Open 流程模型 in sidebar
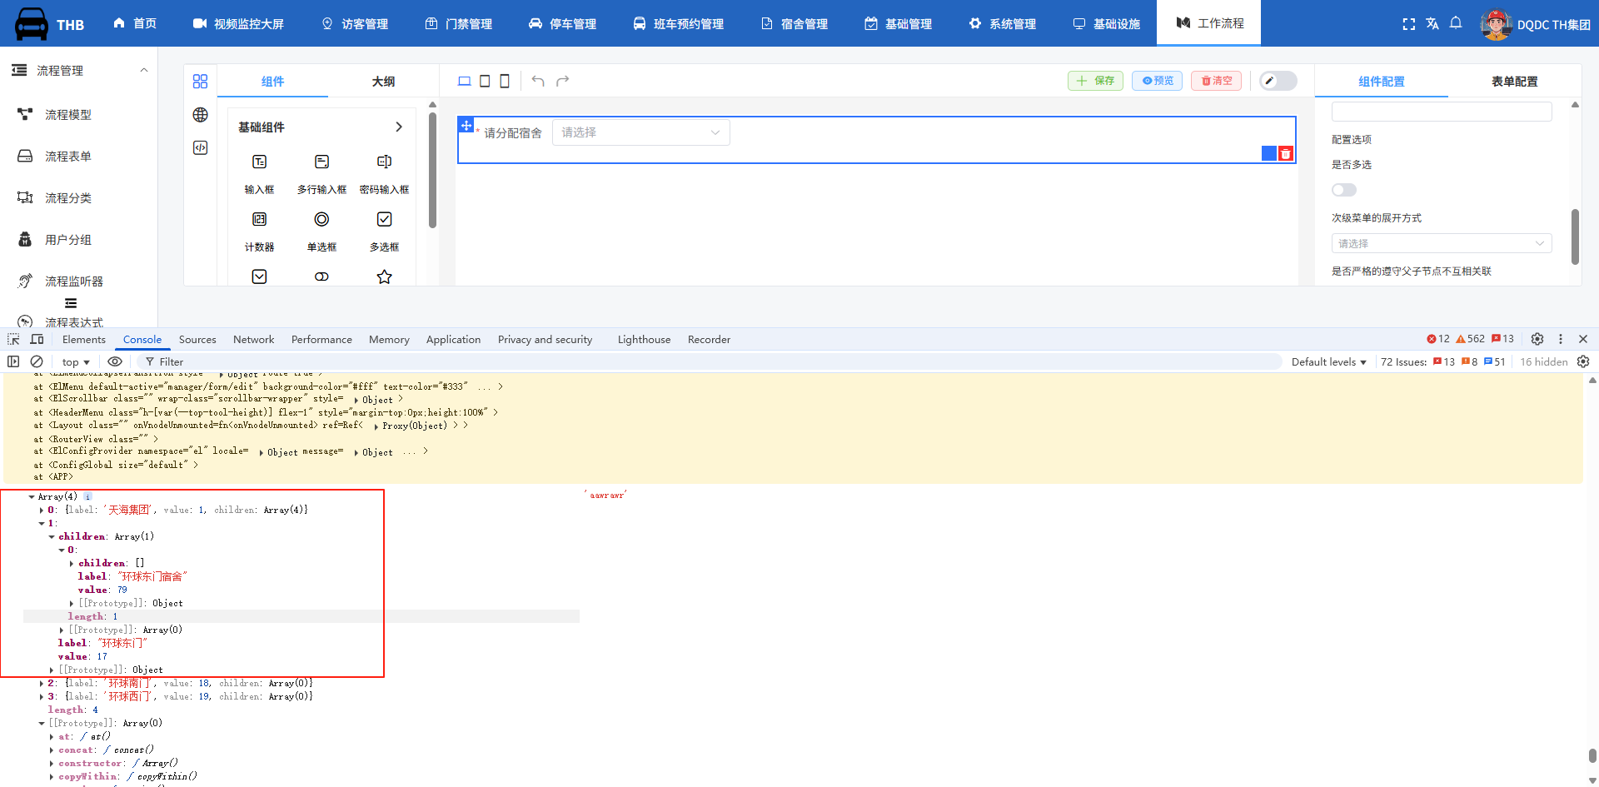1599x787 pixels. [68, 114]
